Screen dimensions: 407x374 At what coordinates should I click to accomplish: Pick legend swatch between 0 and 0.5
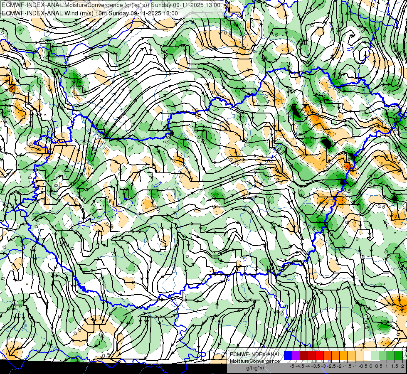(375, 355)
